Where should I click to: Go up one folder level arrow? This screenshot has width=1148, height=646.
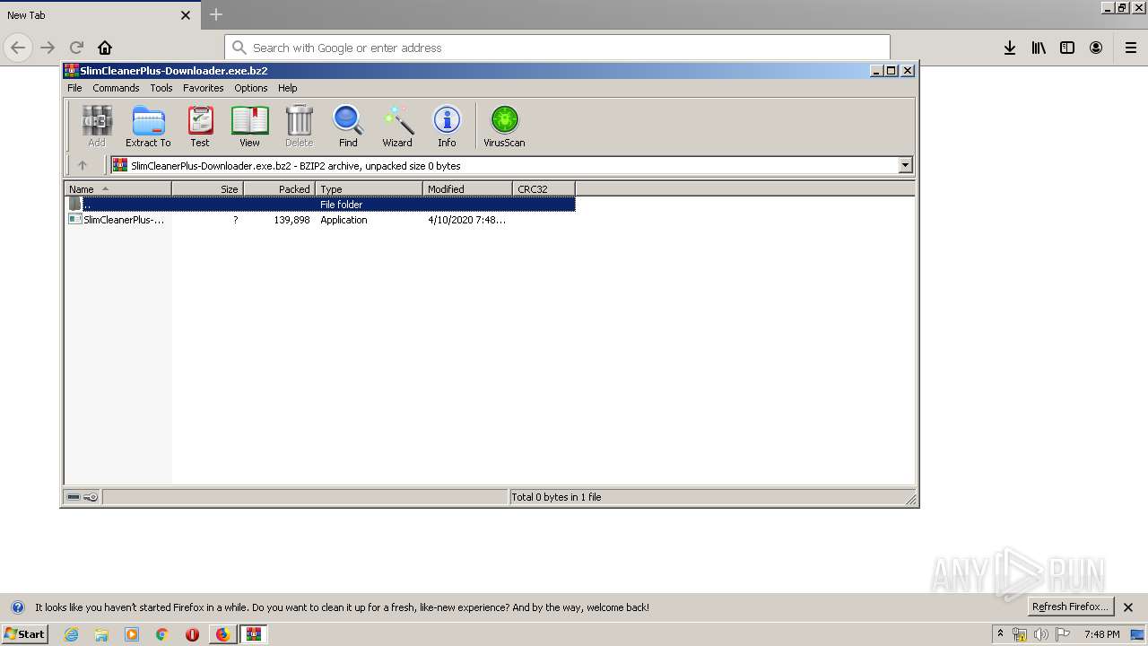[83, 165]
